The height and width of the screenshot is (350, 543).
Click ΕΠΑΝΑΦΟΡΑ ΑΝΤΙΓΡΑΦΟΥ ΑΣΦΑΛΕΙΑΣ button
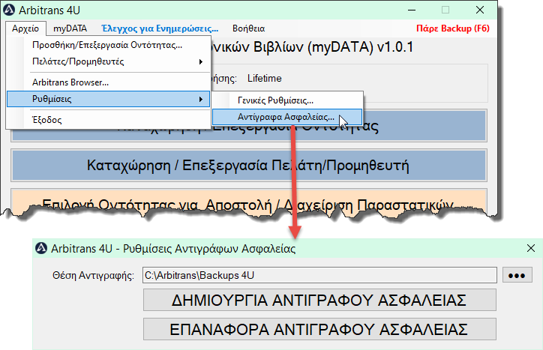click(x=319, y=329)
